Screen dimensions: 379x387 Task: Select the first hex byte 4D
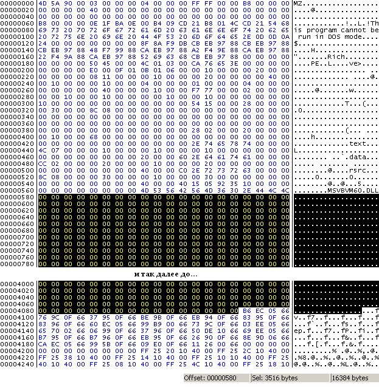[x=42, y=4]
